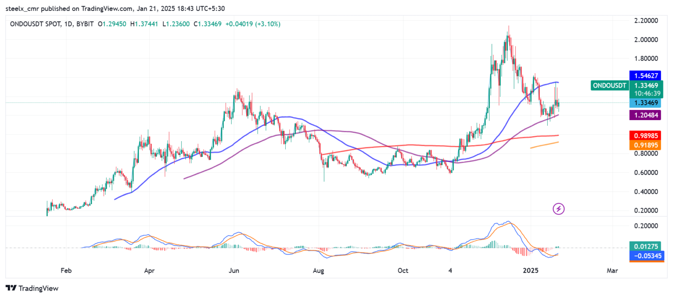
Task: Click Mar on the time axis
Action: pos(612,270)
